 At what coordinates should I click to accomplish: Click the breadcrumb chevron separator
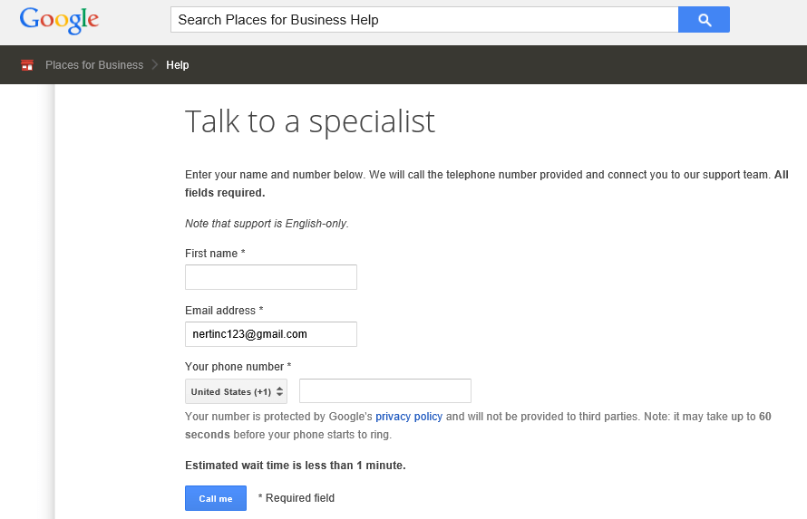[155, 65]
